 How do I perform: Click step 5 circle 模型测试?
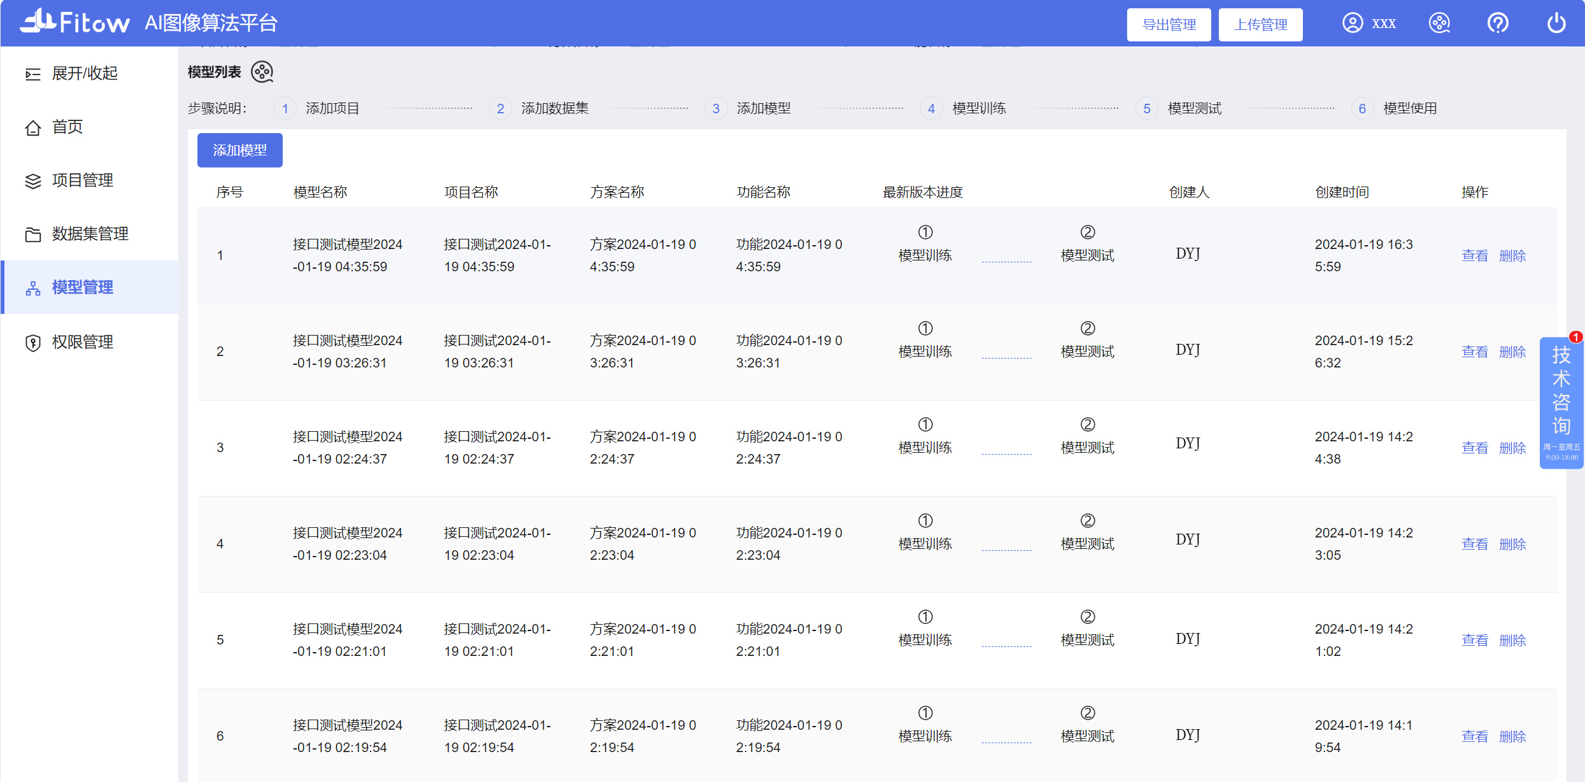[x=1147, y=109]
